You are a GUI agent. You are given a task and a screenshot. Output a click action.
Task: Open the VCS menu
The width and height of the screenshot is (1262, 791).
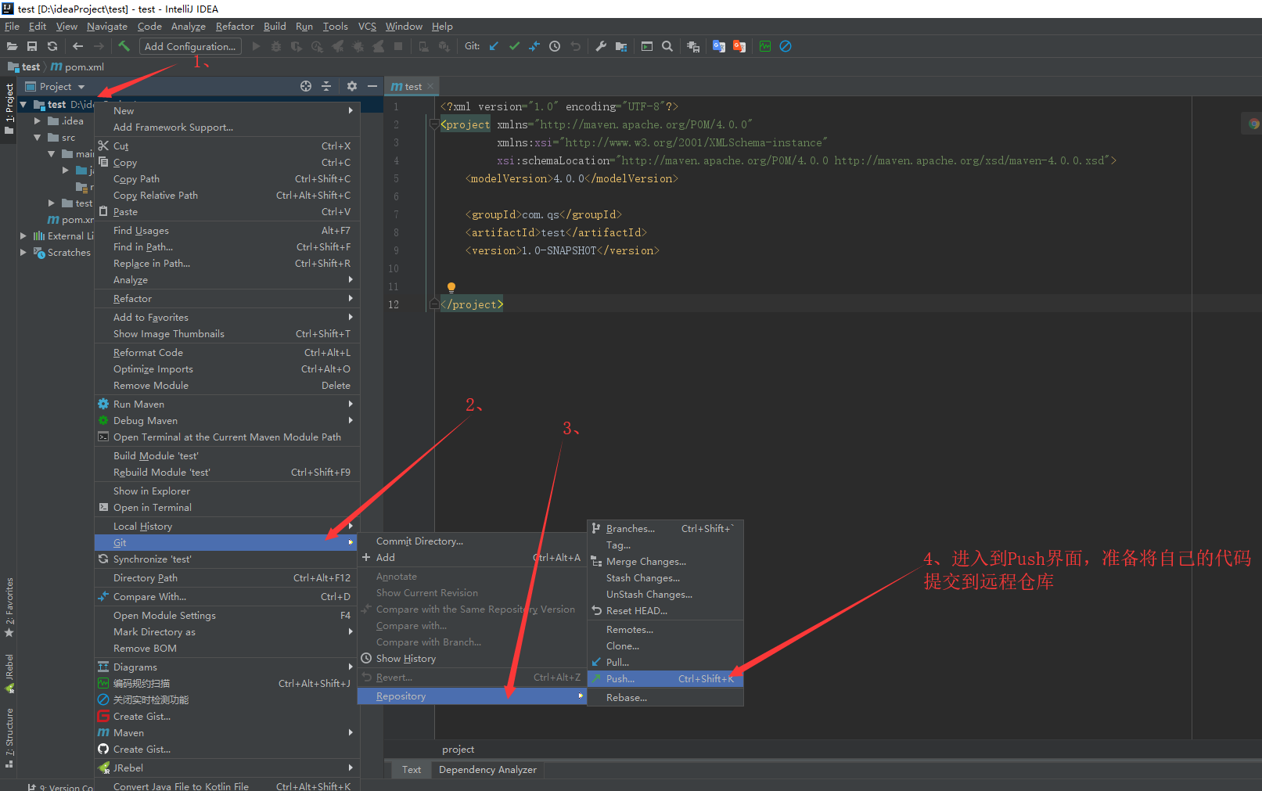click(x=367, y=27)
